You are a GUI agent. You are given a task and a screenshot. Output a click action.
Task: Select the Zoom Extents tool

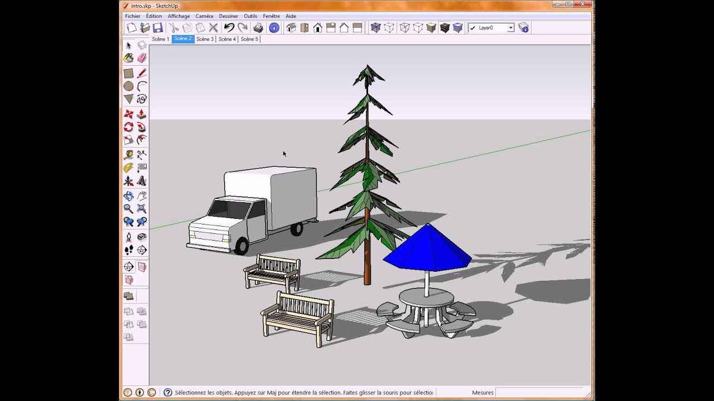pyautogui.click(x=142, y=209)
